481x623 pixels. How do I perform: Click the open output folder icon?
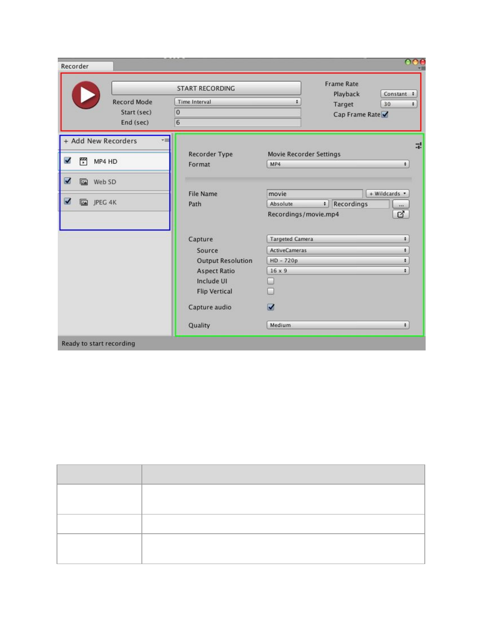click(x=401, y=214)
